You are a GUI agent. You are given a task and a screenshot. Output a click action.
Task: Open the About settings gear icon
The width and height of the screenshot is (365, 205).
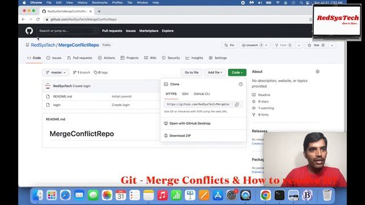pos(318,72)
